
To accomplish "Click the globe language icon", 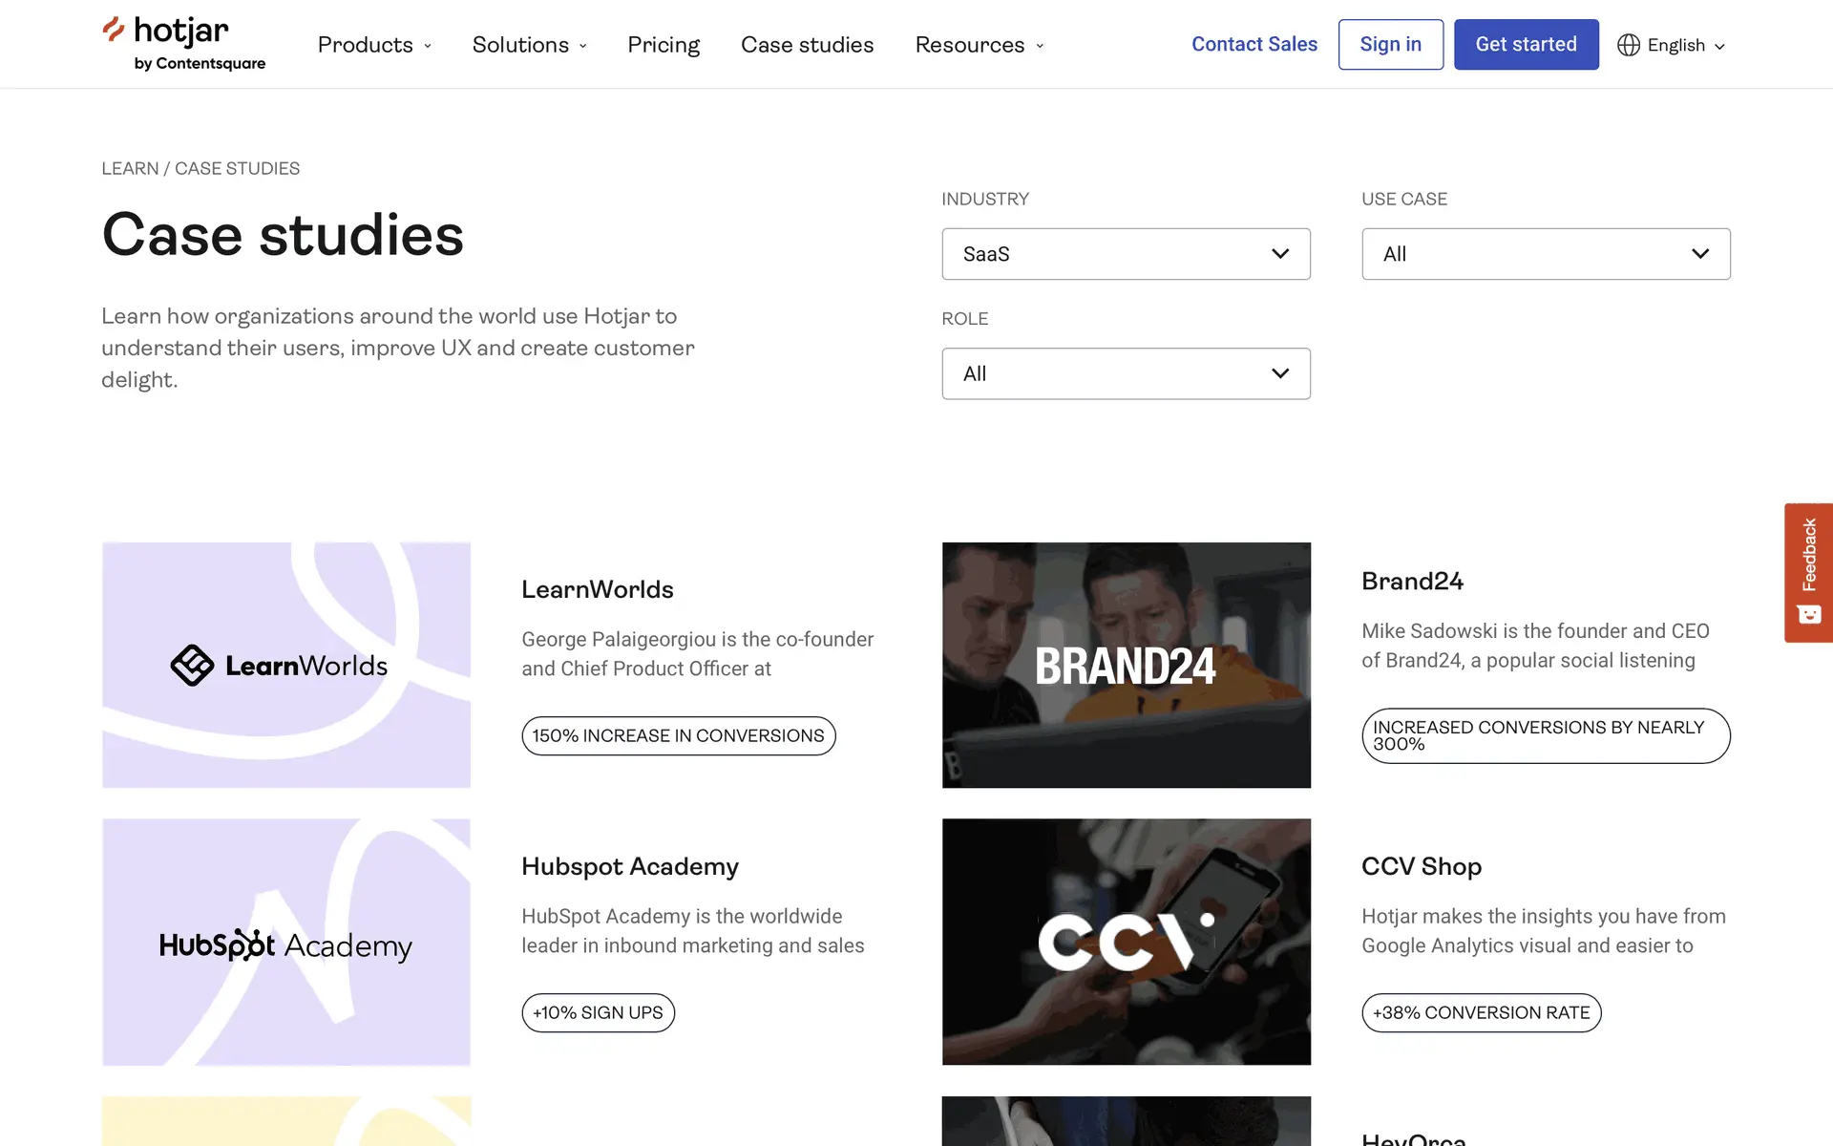I will 1628,45.
